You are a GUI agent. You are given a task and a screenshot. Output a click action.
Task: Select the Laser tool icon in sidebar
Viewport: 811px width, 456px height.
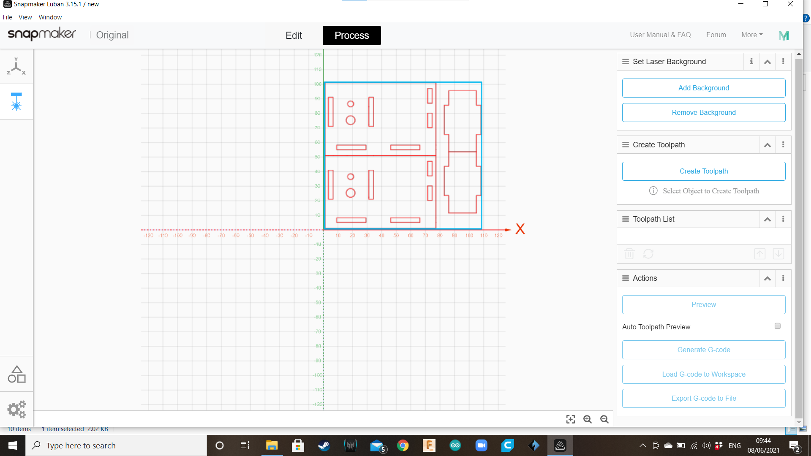click(x=16, y=101)
